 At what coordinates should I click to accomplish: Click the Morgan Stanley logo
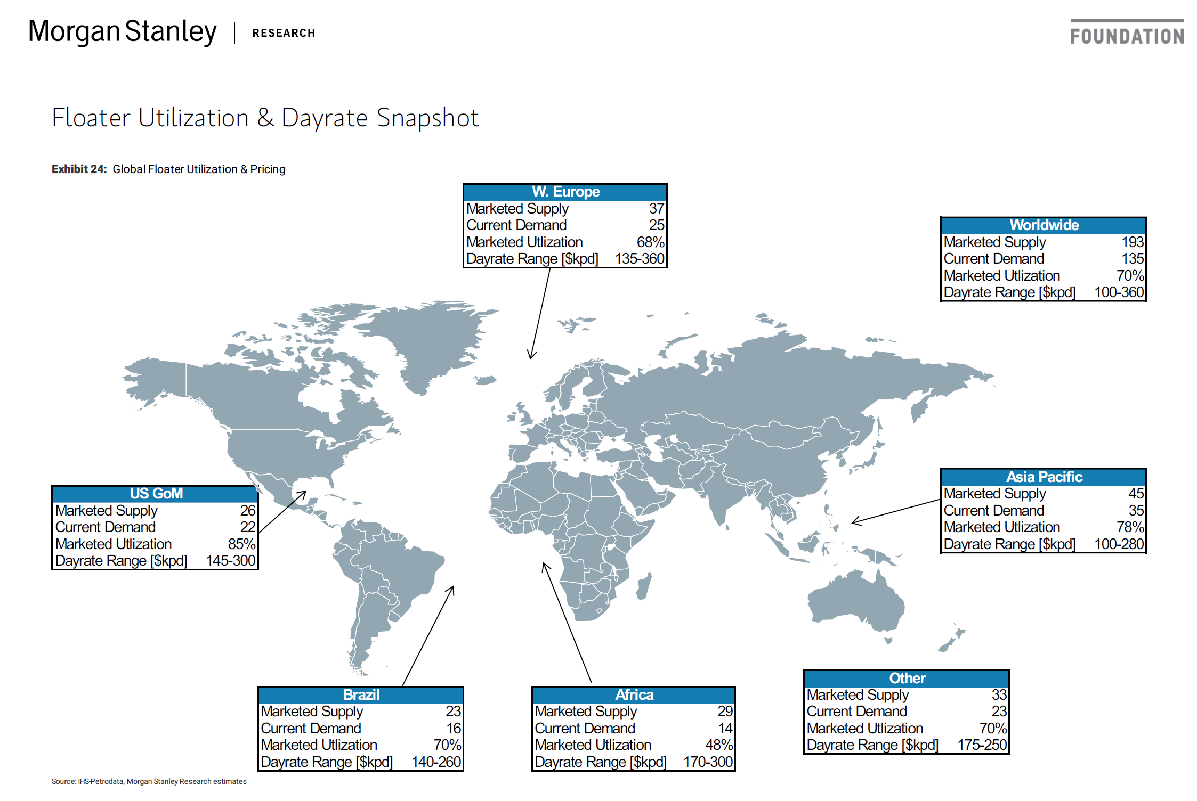(122, 32)
